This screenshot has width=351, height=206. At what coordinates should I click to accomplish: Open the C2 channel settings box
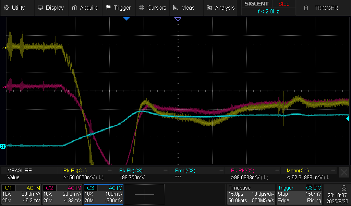tap(62, 194)
